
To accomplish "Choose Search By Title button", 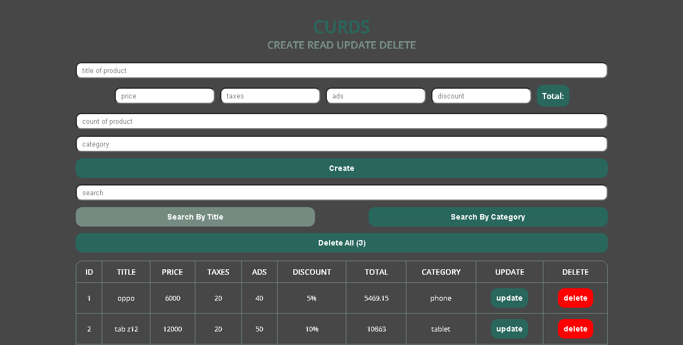I will click(195, 217).
